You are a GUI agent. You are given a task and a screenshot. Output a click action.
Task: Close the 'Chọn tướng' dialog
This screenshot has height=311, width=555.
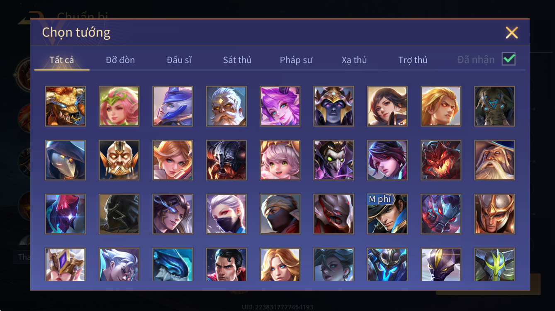512,33
